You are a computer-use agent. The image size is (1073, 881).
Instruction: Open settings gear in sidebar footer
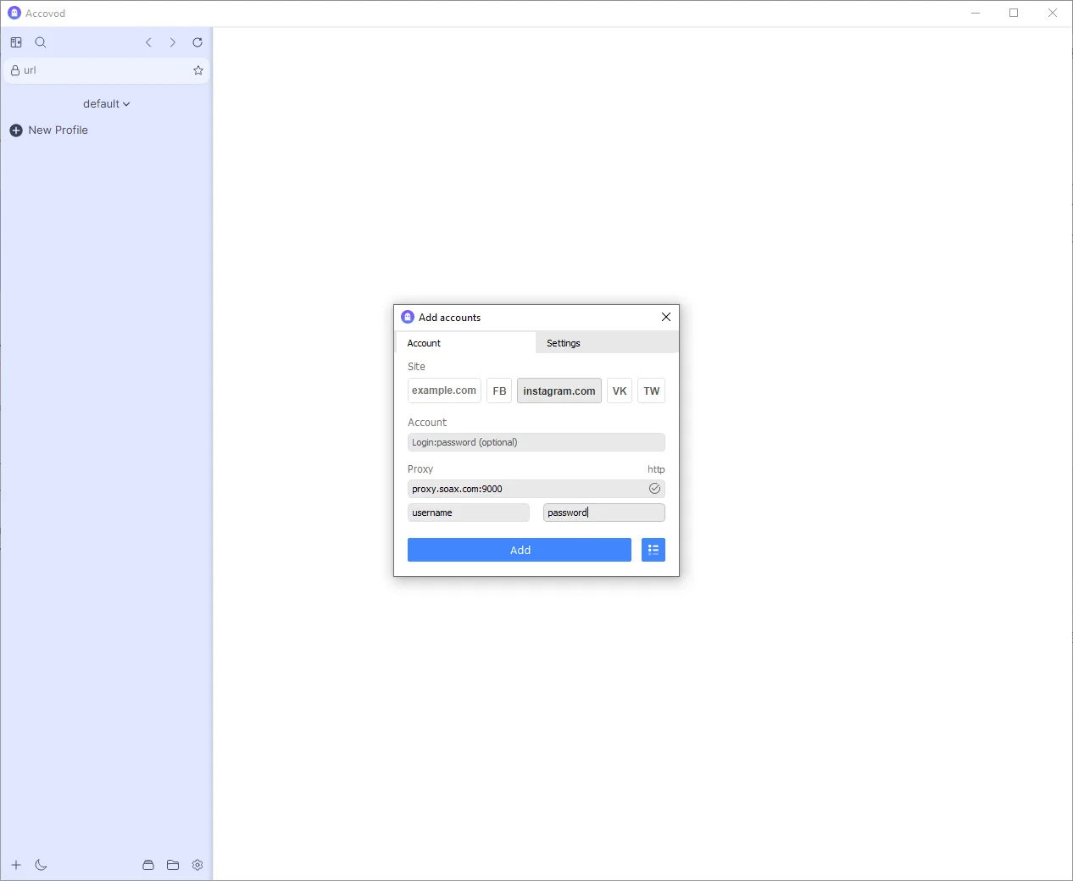click(197, 865)
